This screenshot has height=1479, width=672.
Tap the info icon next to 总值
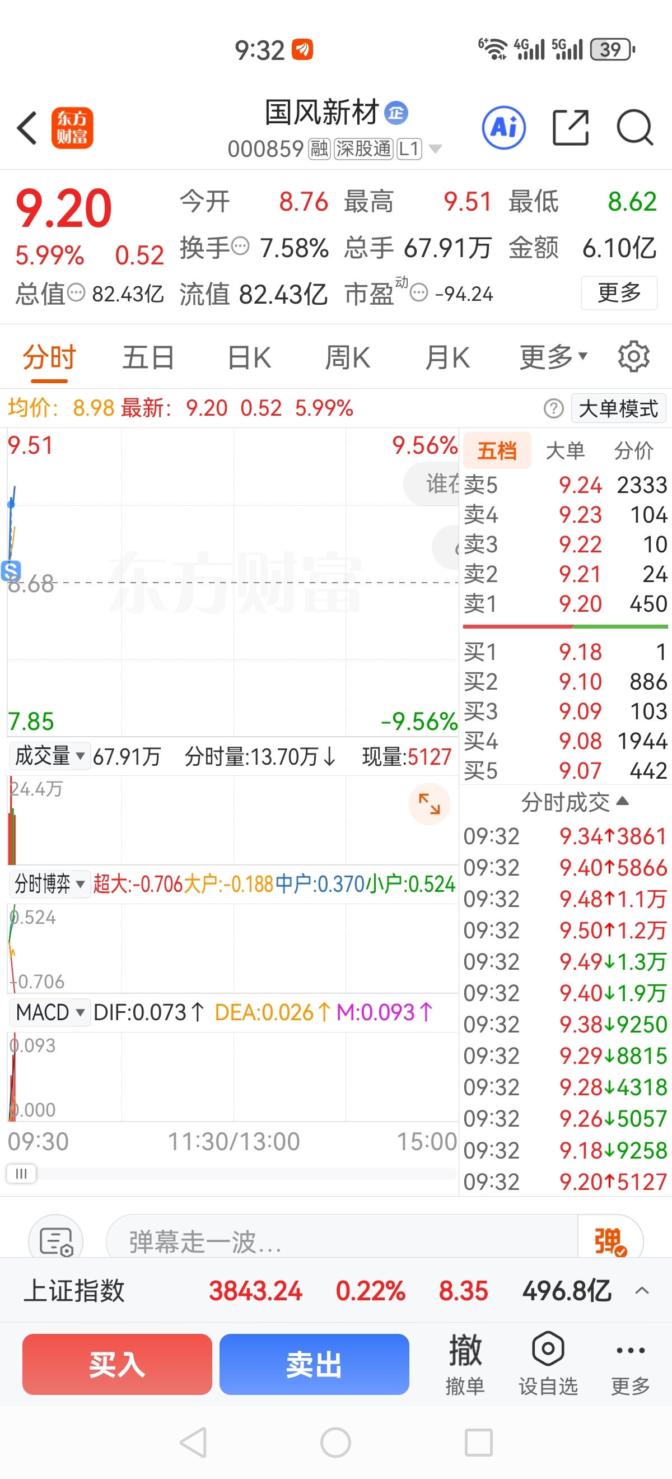point(76,293)
